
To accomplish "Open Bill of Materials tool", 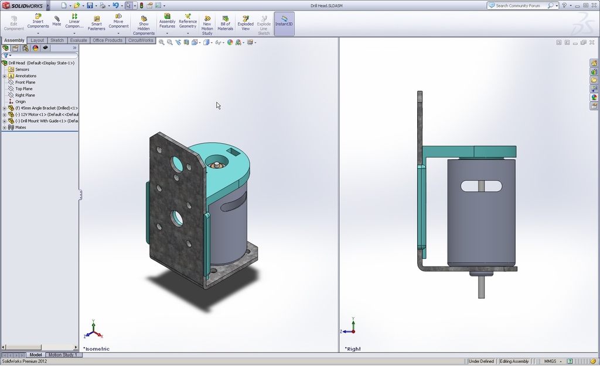I will point(225,22).
